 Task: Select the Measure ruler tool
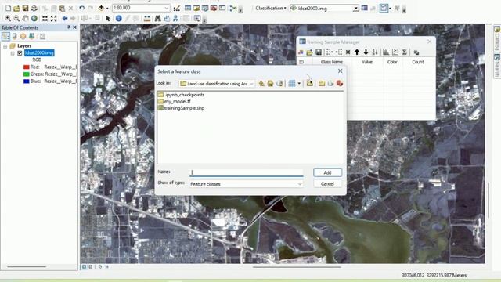[147, 19]
